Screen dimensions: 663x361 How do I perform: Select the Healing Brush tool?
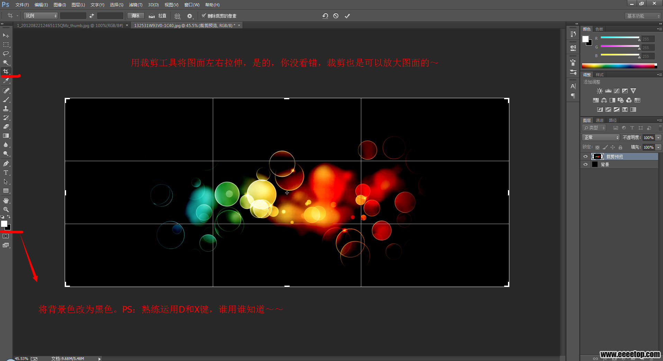[x=6, y=91]
